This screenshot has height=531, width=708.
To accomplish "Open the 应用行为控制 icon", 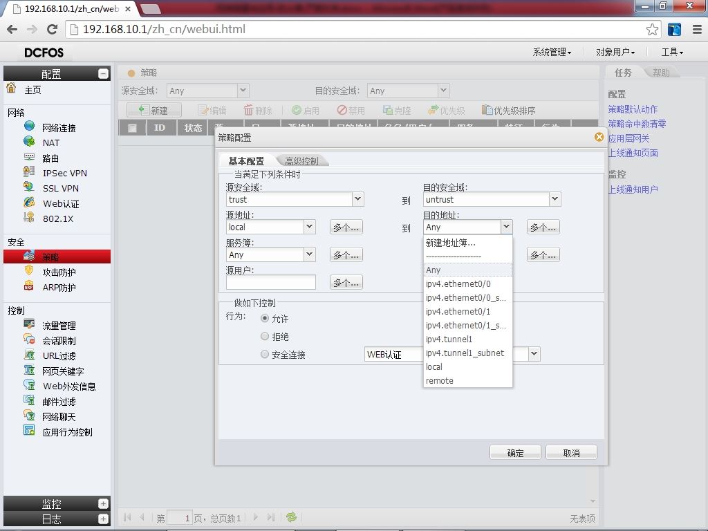I will click(29, 430).
